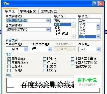Open the 西文字体 dropdown arrow
The height and width of the screenshot is (94, 107).
48,30
